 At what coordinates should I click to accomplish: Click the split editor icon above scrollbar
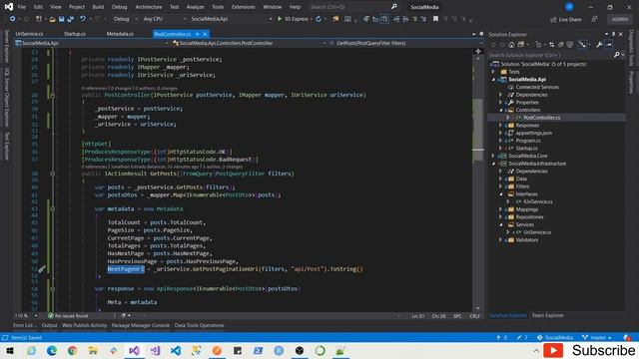478,51
